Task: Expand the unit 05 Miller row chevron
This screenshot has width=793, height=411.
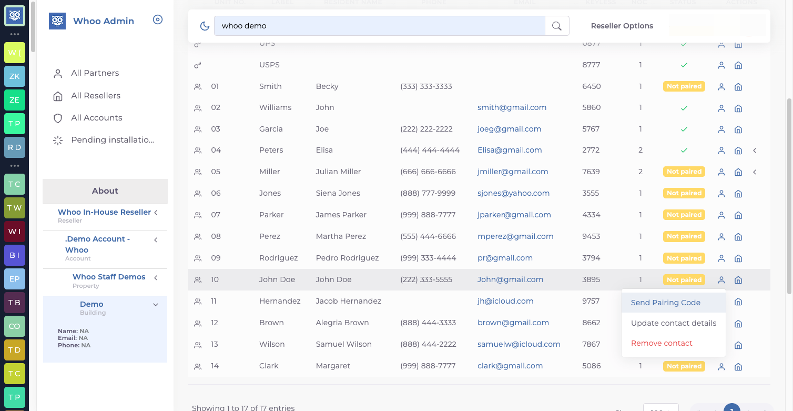Action: pos(755,172)
